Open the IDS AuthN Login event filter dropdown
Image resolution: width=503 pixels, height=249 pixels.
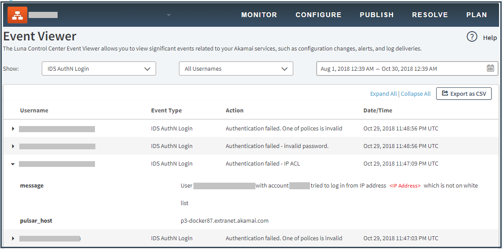(x=99, y=69)
